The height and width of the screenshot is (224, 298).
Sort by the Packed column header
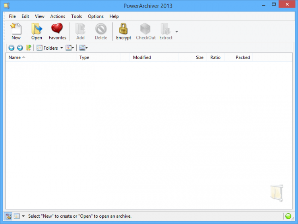pos(239,57)
